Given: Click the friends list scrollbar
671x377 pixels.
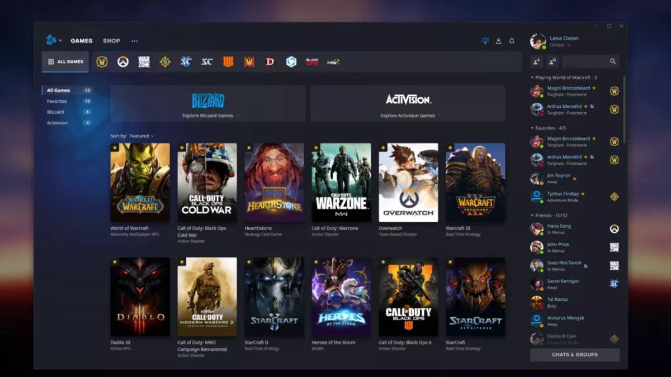Looking at the screenshot, I should pos(624,111).
